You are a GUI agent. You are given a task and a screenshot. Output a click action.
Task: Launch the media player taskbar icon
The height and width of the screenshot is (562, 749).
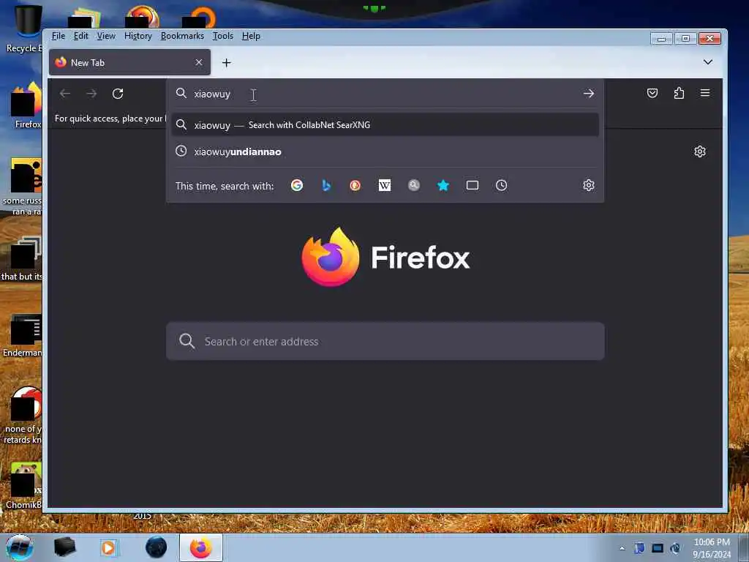pos(109,547)
